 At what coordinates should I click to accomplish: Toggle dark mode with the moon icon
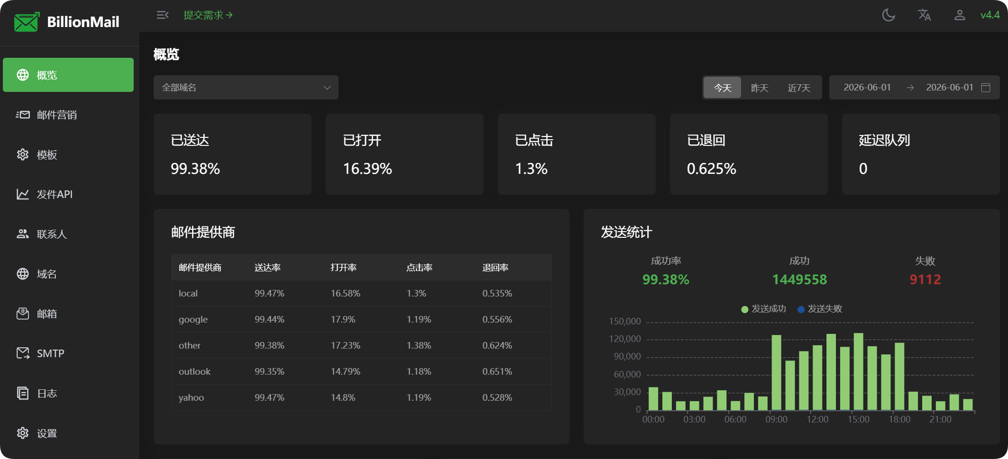tap(889, 15)
